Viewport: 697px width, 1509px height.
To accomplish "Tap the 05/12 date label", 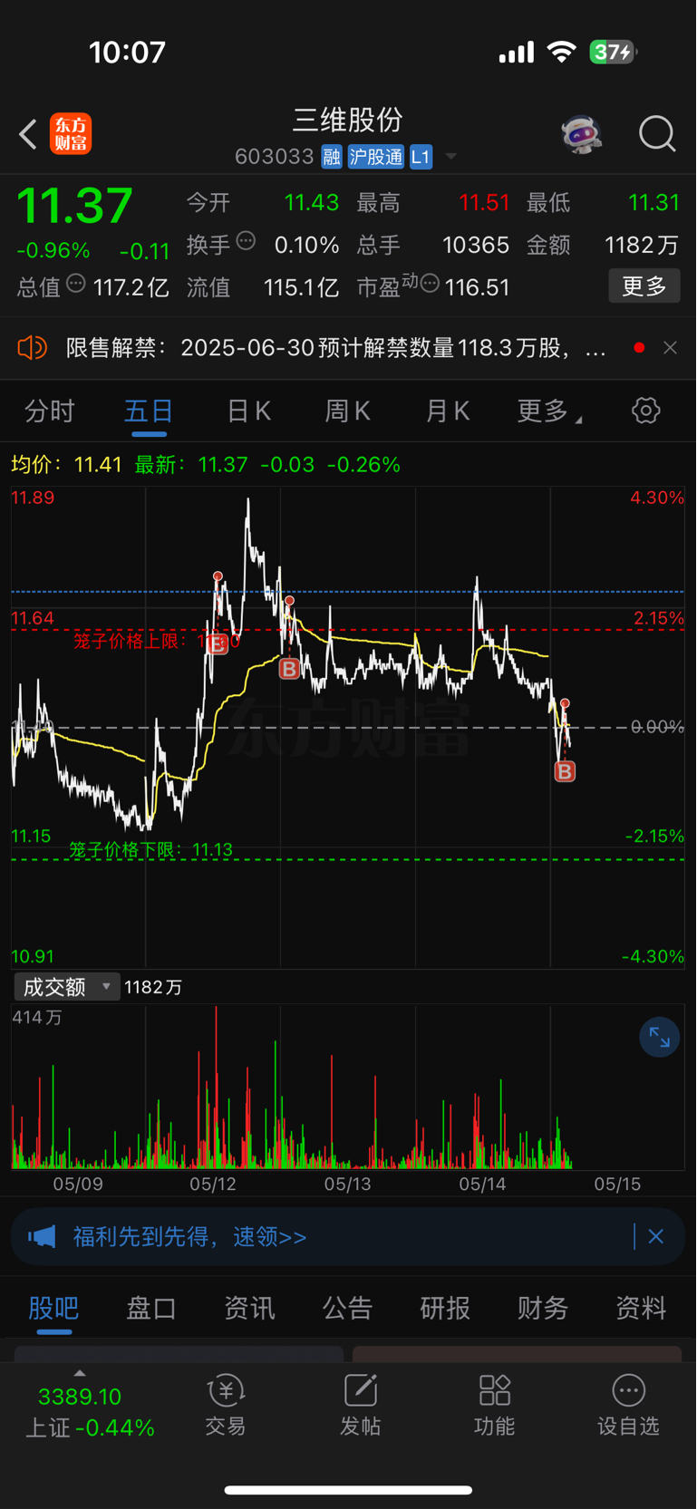I will pyautogui.click(x=213, y=1184).
